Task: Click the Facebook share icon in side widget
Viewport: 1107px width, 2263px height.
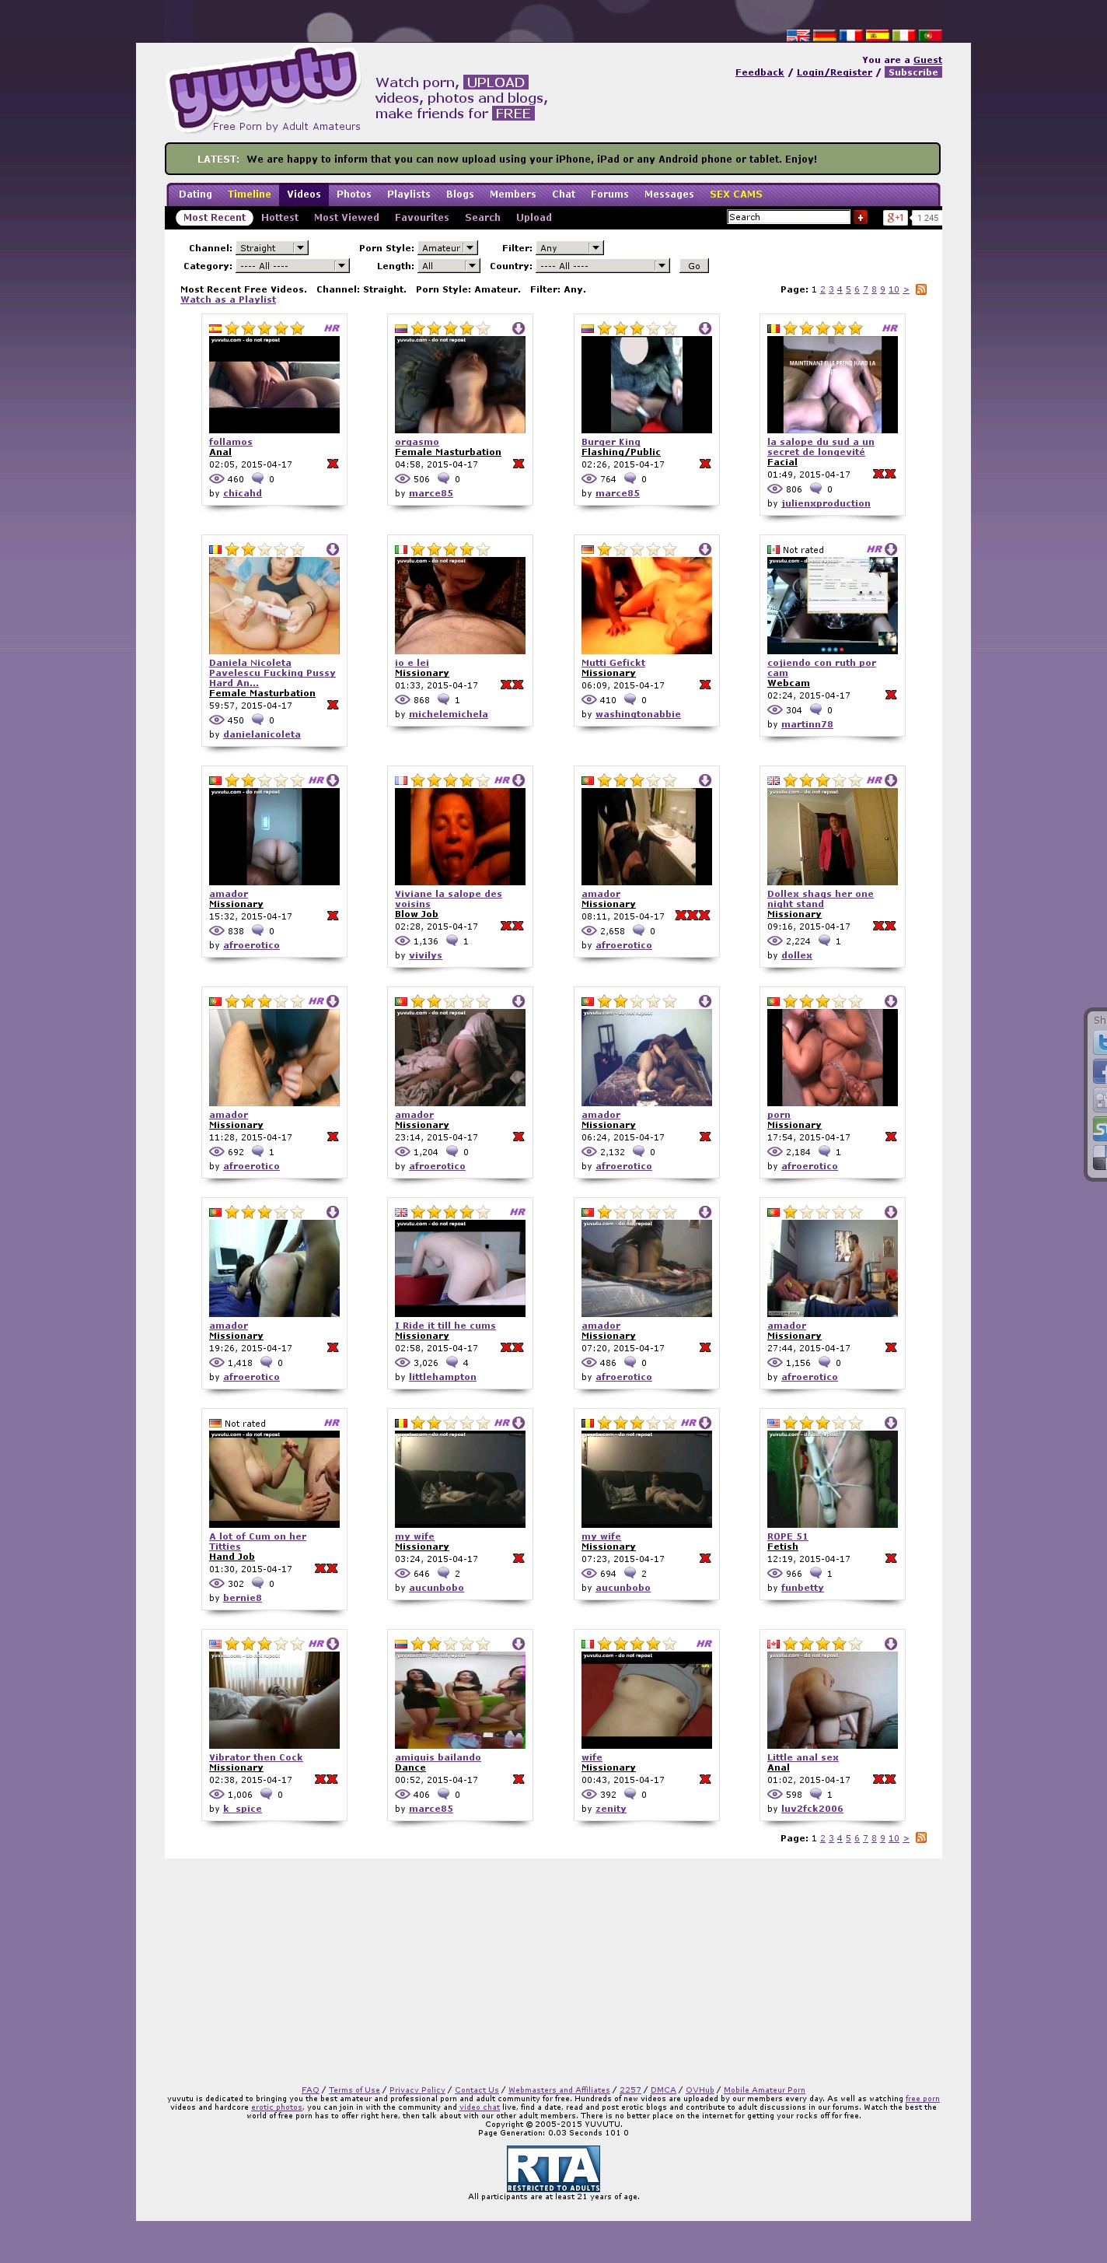Action: point(1099,1071)
